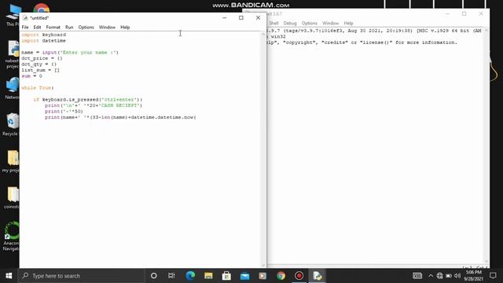503x283 pixels.
Task: Click the 'while True:' code line
Action: [x=38, y=88]
